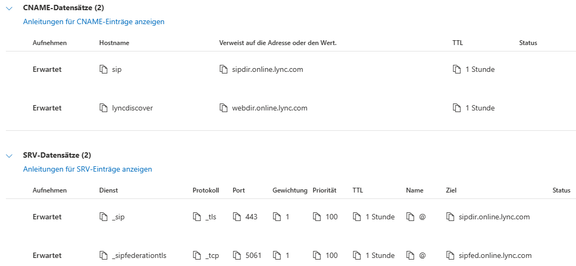Copy the _tcp protocol value
Viewport: 576px width, 266px height.
198,256
